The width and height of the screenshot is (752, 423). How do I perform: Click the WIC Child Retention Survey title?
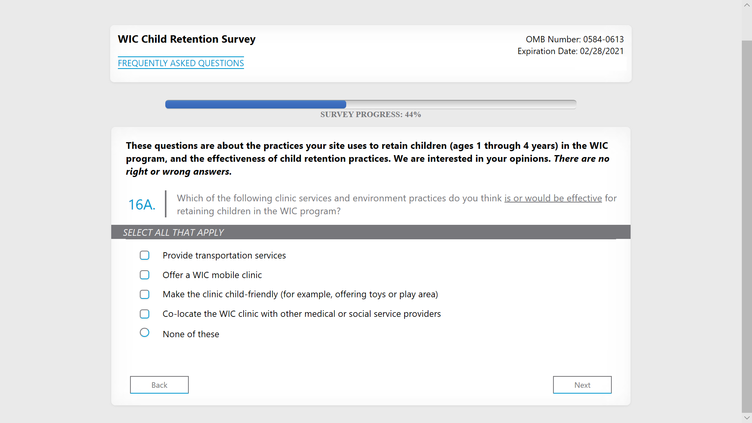pyautogui.click(x=186, y=39)
